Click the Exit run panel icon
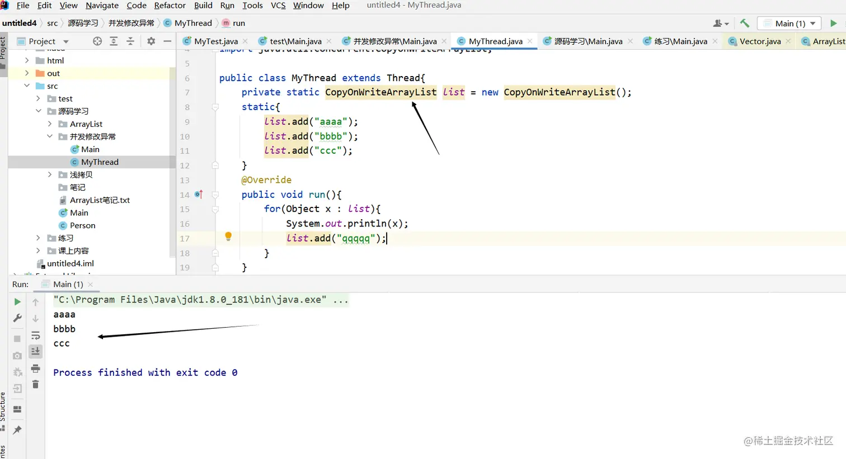 tap(17, 389)
